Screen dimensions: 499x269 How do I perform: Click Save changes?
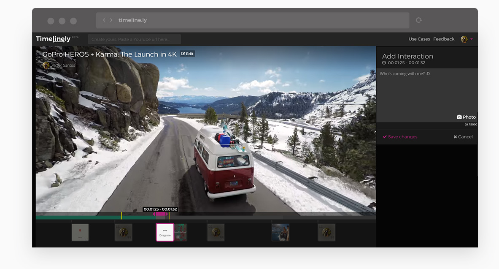click(x=400, y=137)
